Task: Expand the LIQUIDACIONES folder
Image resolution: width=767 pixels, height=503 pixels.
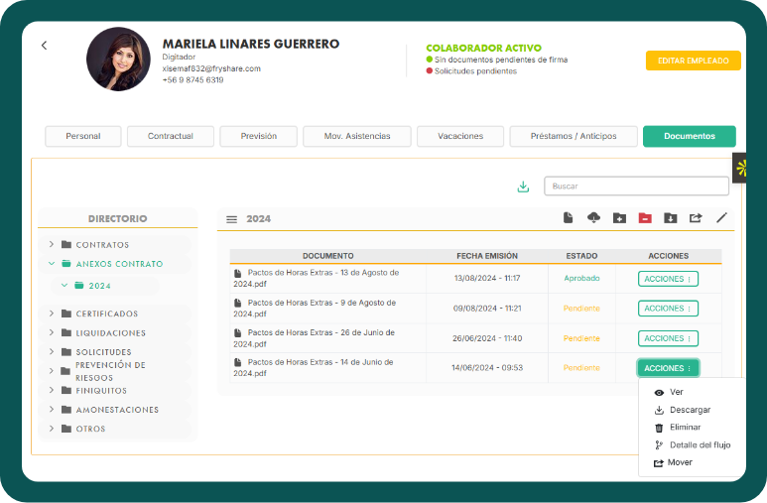Action: tap(52, 333)
